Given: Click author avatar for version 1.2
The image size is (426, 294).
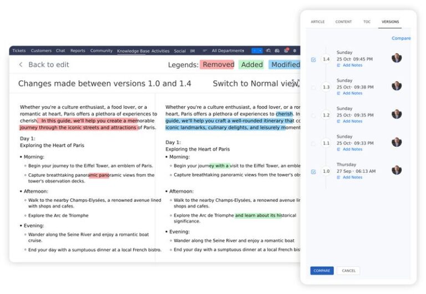Looking at the screenshot, I should (397, 114).
